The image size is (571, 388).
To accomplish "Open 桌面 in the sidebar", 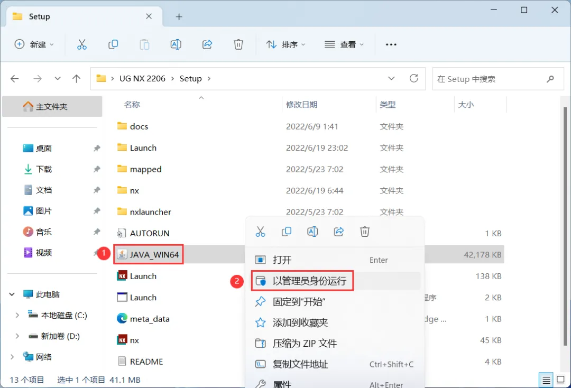I will pyautogui.click(x=44, y=148).
